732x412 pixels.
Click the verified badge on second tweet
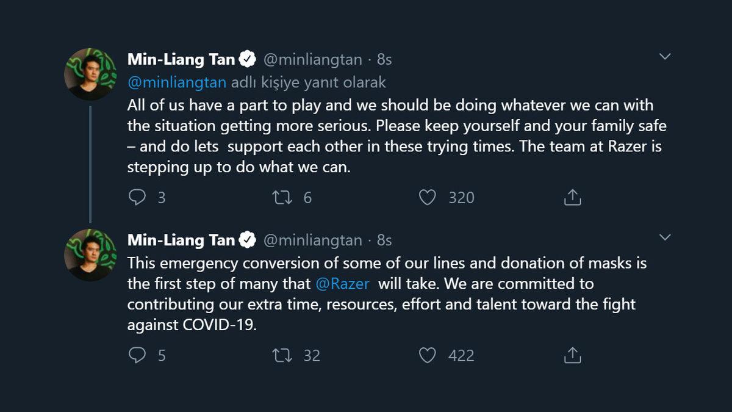point(247,240)
